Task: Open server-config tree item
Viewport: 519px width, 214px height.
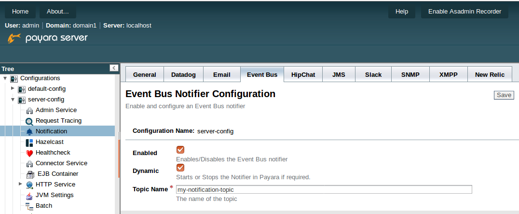Action: (x=46, y=100)
